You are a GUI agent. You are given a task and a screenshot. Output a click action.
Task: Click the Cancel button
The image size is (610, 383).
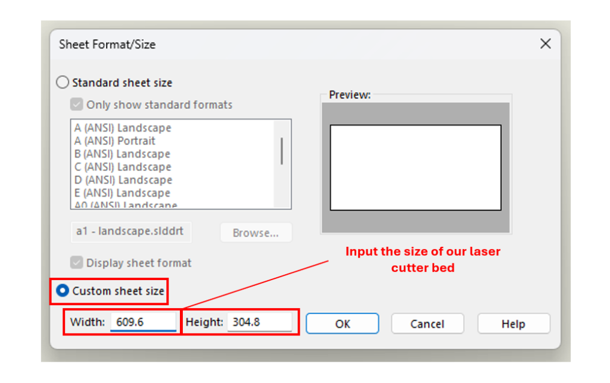(x=427, y=324)
